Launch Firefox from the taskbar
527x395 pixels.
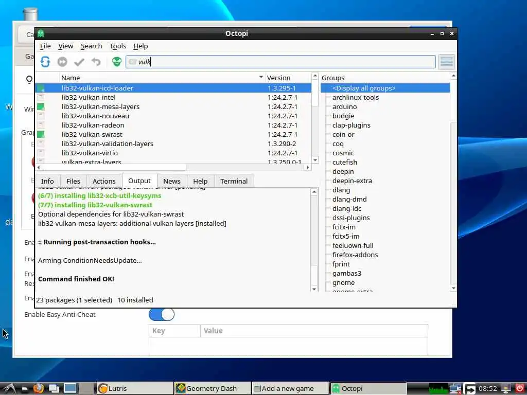click(x=39, y=388)
